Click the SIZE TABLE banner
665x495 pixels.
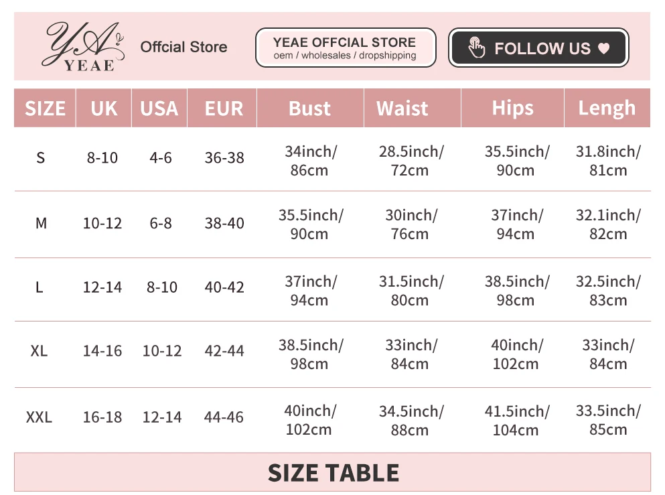coord(332,472)
